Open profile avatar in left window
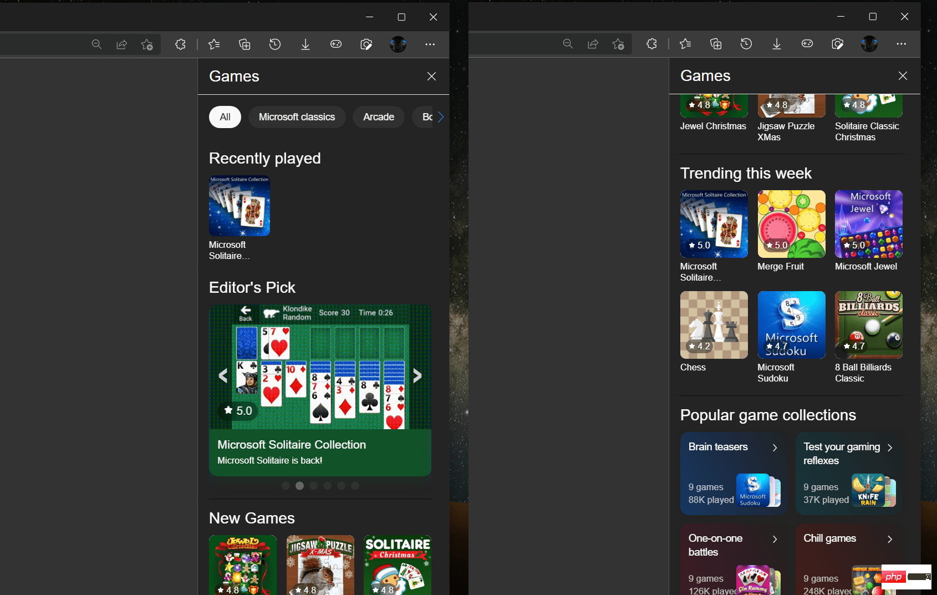 click(398, 44)
